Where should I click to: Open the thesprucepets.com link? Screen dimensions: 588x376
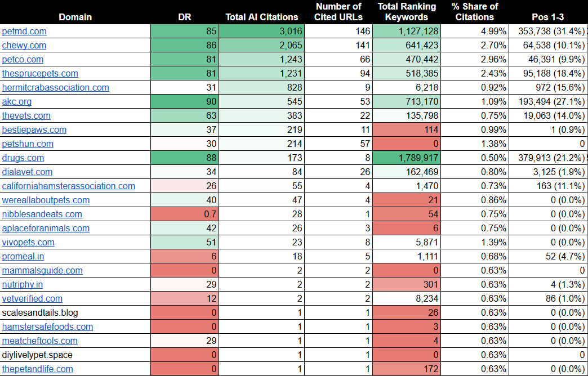point(40,74)
